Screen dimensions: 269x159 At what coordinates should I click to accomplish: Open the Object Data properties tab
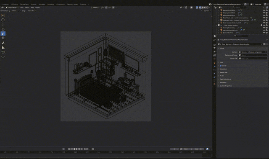click(x=214, y=80)
